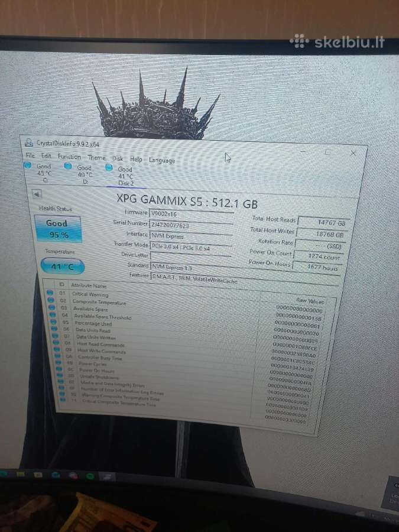Screen dimensions: 399x532
Task: Click status circle for Available Spare row
Action: coord(52,307)
